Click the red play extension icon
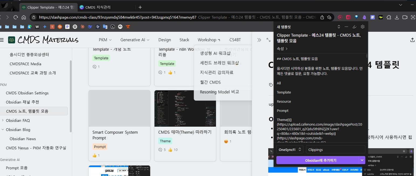Viewport: 416px width, 176px height. click(x=340, y=17)
